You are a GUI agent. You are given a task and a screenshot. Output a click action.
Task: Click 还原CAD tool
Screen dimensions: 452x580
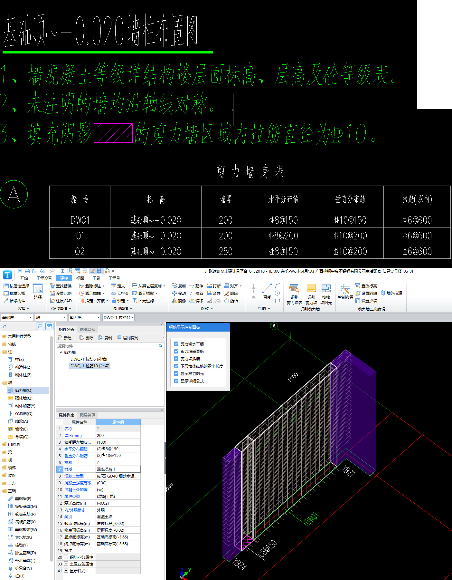tap(61, 301)
